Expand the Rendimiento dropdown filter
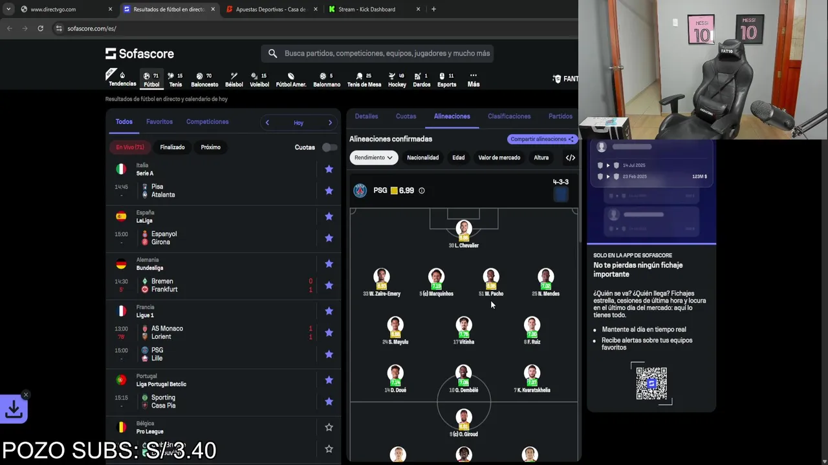The height and width of the screenshot is (465, 828). point(373,158)
